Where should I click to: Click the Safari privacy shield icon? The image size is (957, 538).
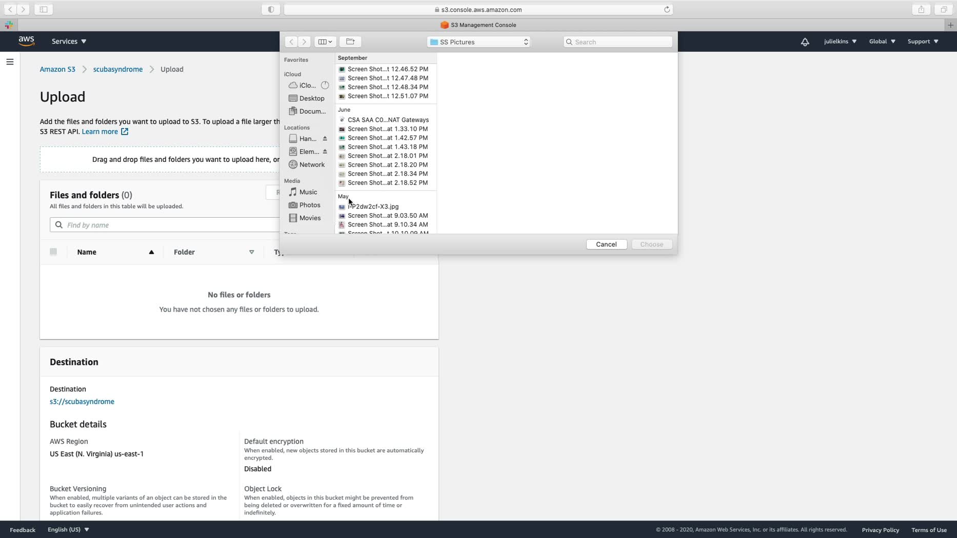pyautogui.click(x=271, y=9)
